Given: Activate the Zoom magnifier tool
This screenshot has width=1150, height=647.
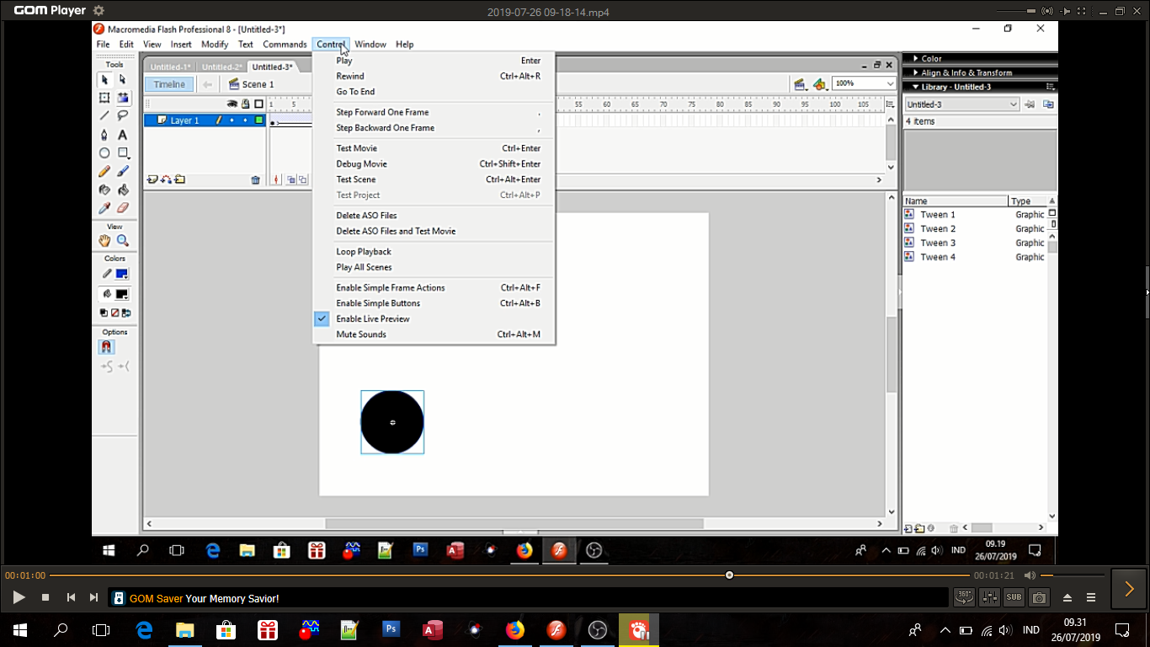Looking at the screenshot, I should tap(123, 241).
